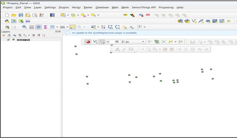Screen dimensions: 237x138
Task: Select the scvcapus layer in Layers
Action: click(x=23, y=39)
